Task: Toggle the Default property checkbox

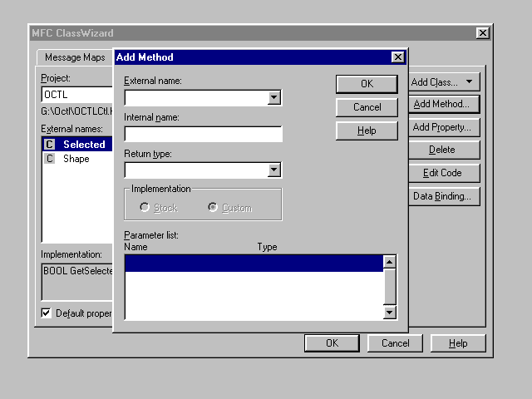Action: tap(46, 313)
